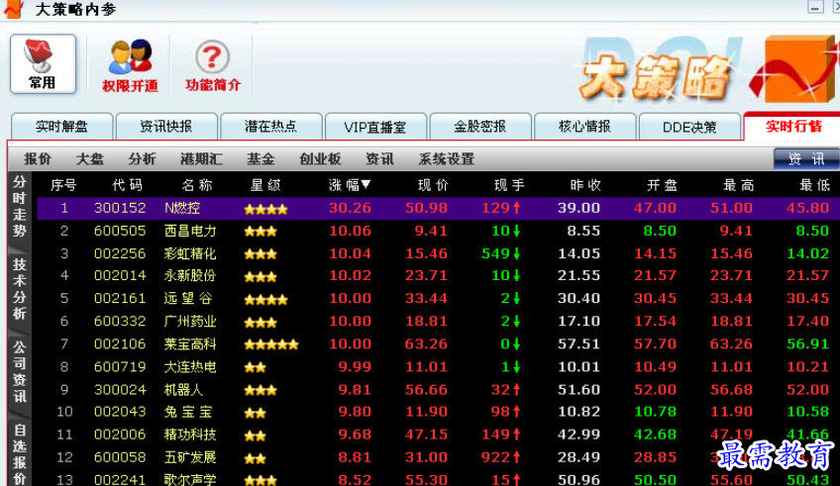Select the 实时行情 tab
The image size is (840, 486).
(792, 127)
